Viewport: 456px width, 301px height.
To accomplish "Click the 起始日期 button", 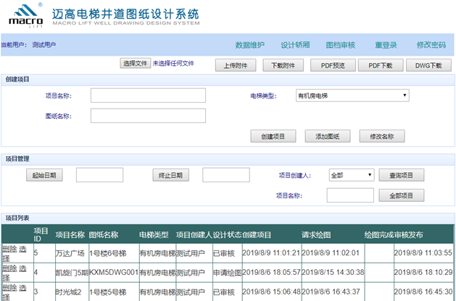I will pos(43,175).
